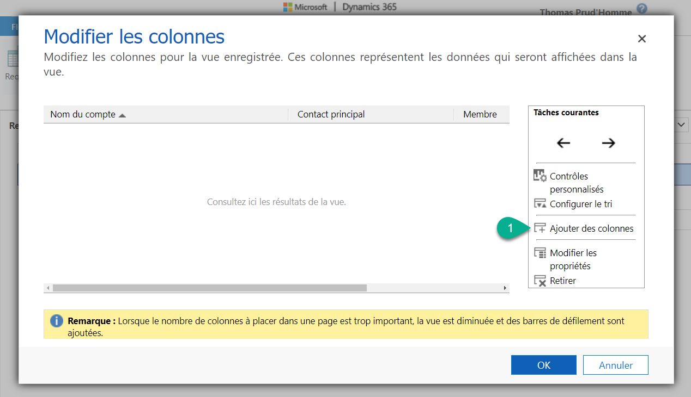This screenshot has height=397, width=691.
Task: Move selected column left using arrow icon
Action: pos(563,142)
